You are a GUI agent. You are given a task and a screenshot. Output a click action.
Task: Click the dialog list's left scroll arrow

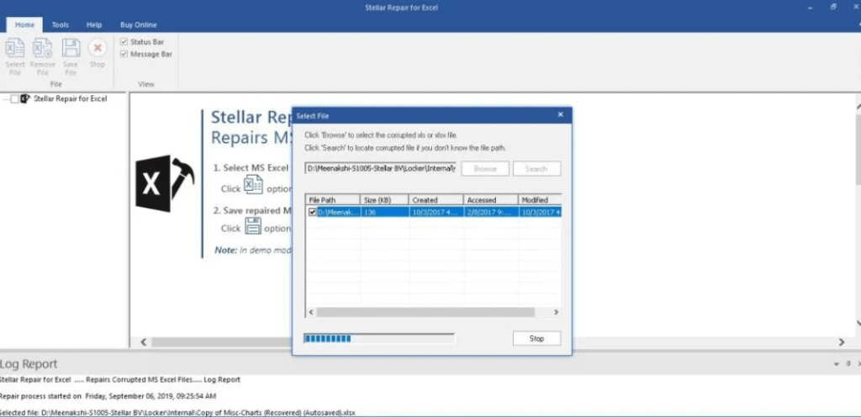click(x=311, y=312)
